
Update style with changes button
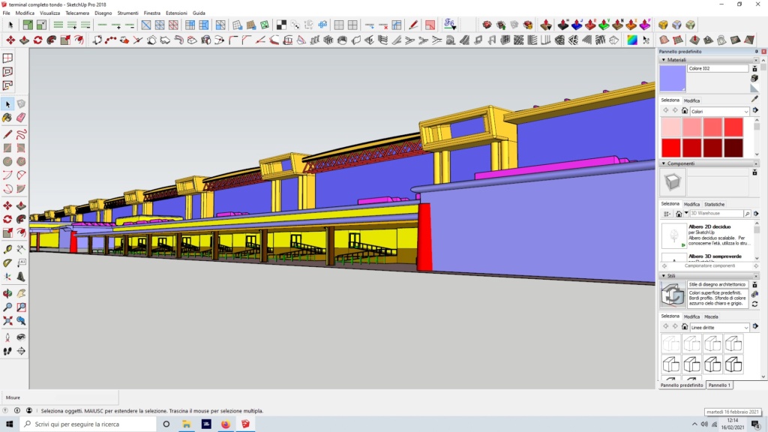click(x=754, y=304)
